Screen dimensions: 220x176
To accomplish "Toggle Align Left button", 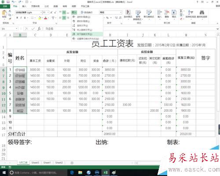I will 60,18.
